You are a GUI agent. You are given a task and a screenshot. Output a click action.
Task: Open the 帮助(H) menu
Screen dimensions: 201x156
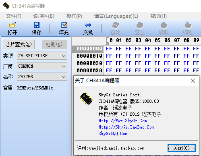(x=158, y=16)
